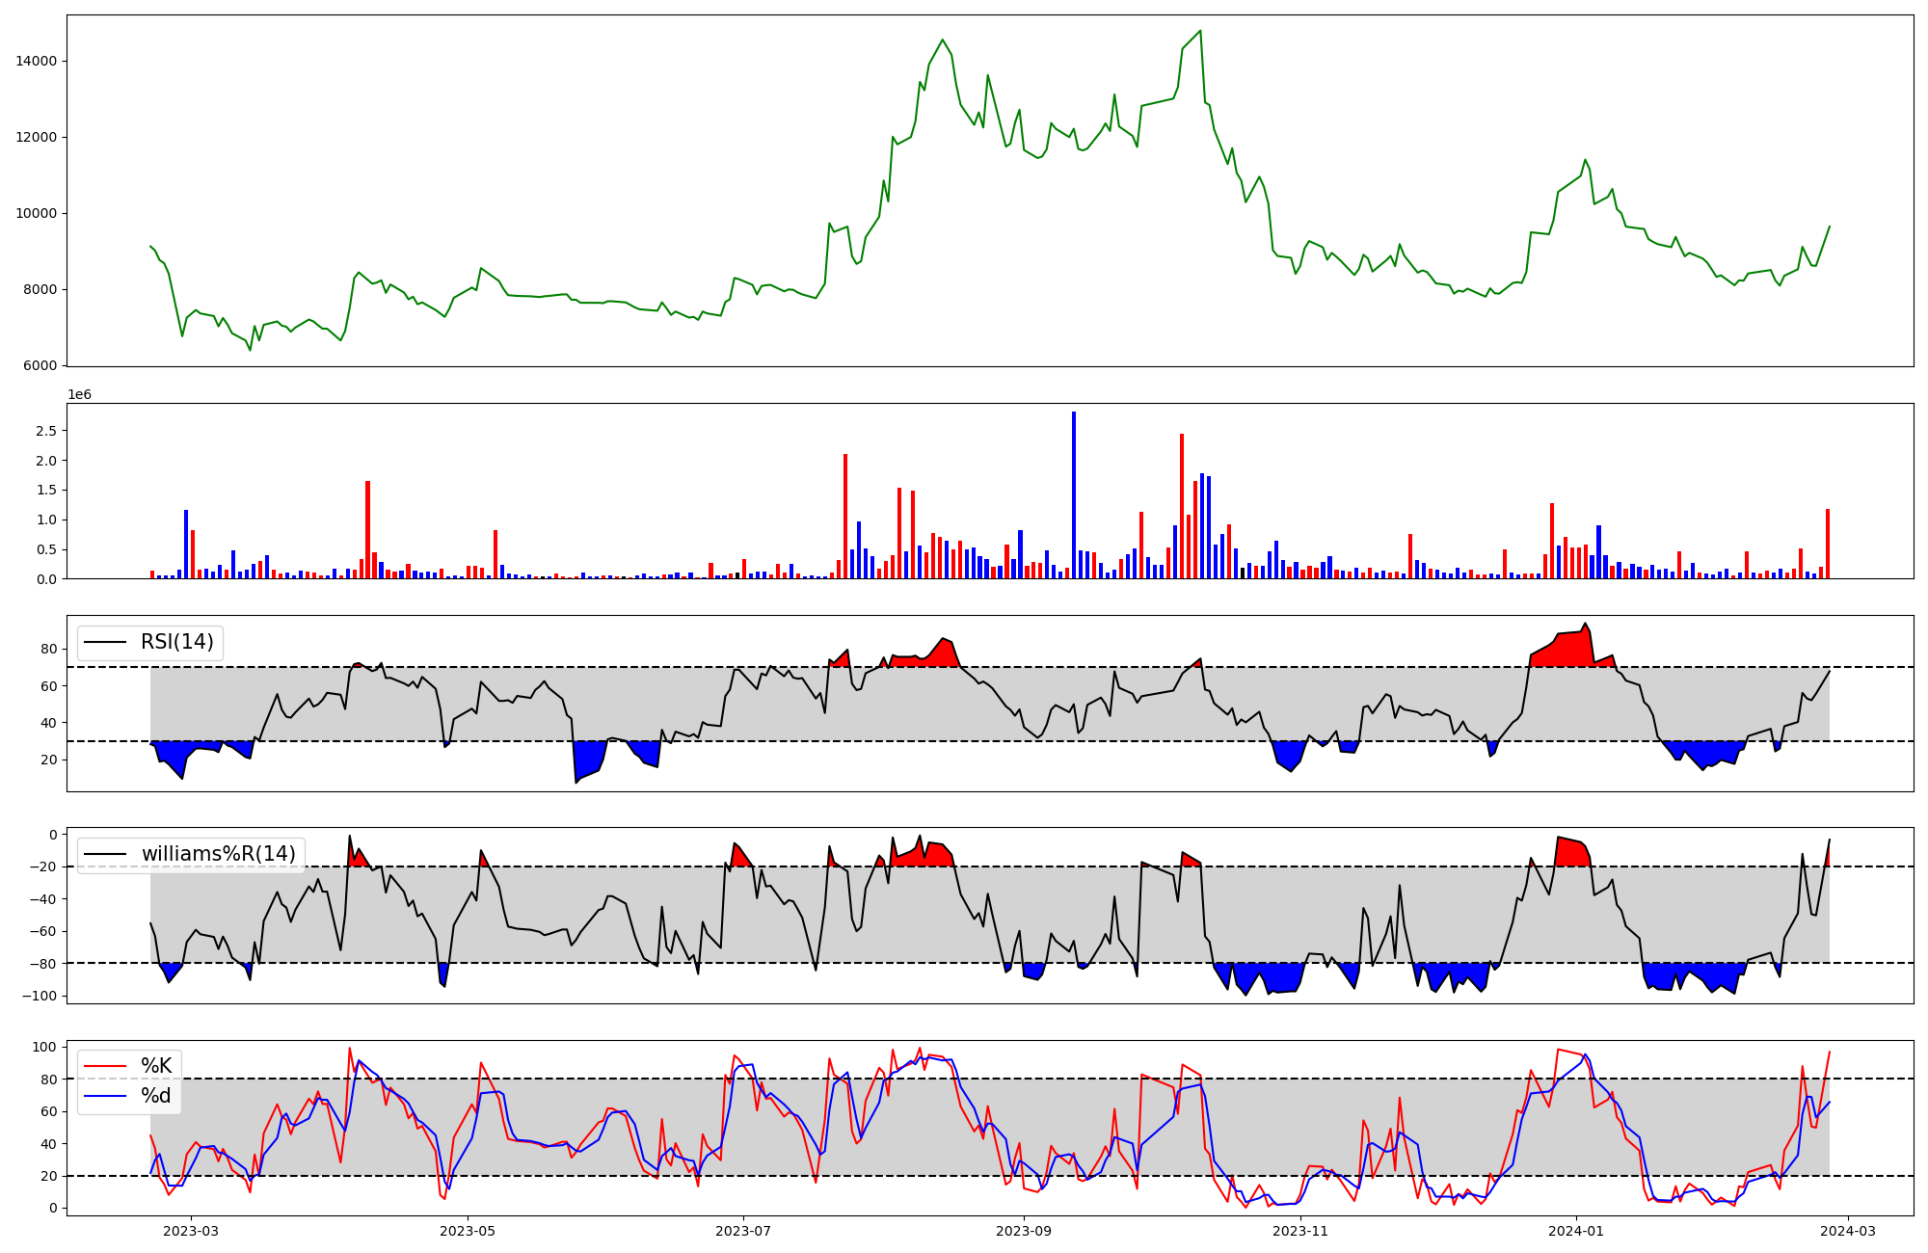This screenshot has height=1253, width=1928.
Task: Click the 6000 price axis tick label
Action: 40,365
